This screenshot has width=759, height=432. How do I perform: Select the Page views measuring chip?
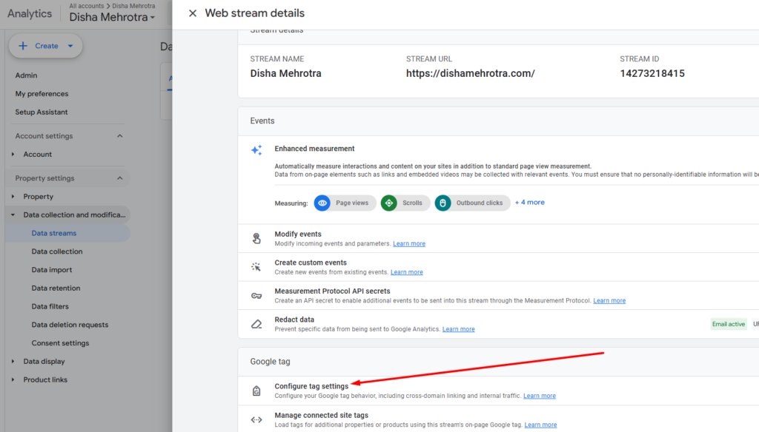coord(343,203)
